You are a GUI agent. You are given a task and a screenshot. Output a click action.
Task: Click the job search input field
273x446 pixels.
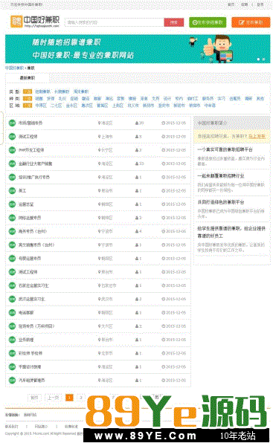114,22
